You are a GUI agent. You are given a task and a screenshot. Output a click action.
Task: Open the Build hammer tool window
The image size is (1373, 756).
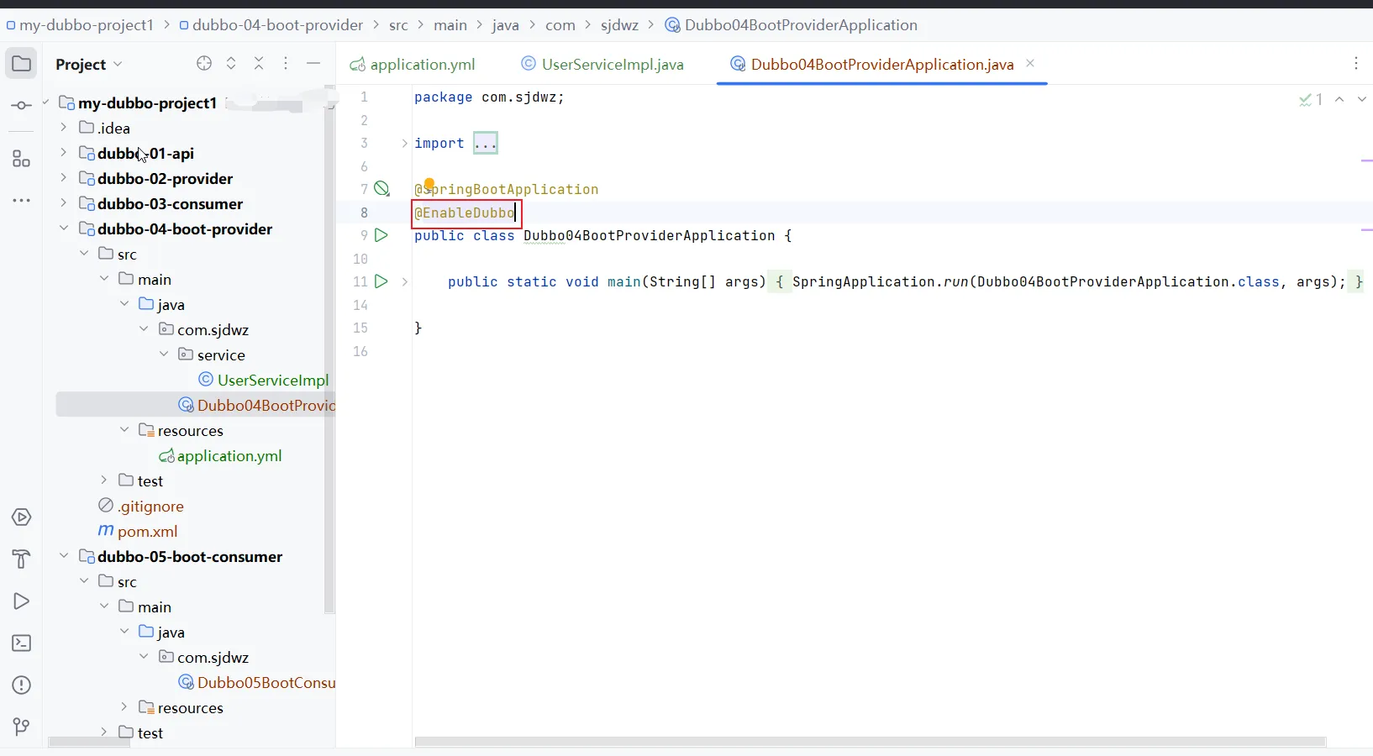point(22,559)
